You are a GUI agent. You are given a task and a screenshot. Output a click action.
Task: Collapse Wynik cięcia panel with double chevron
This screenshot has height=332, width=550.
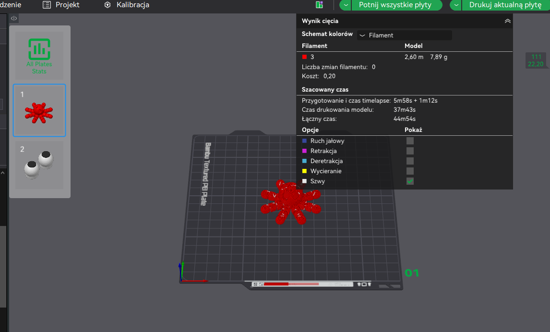tap(508, 21)
